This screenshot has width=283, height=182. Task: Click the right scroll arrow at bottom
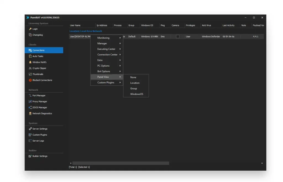[x=262, y=163]
